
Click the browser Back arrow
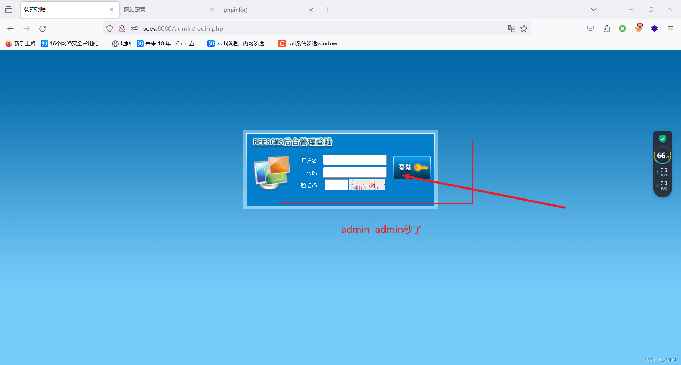point(11,29)
